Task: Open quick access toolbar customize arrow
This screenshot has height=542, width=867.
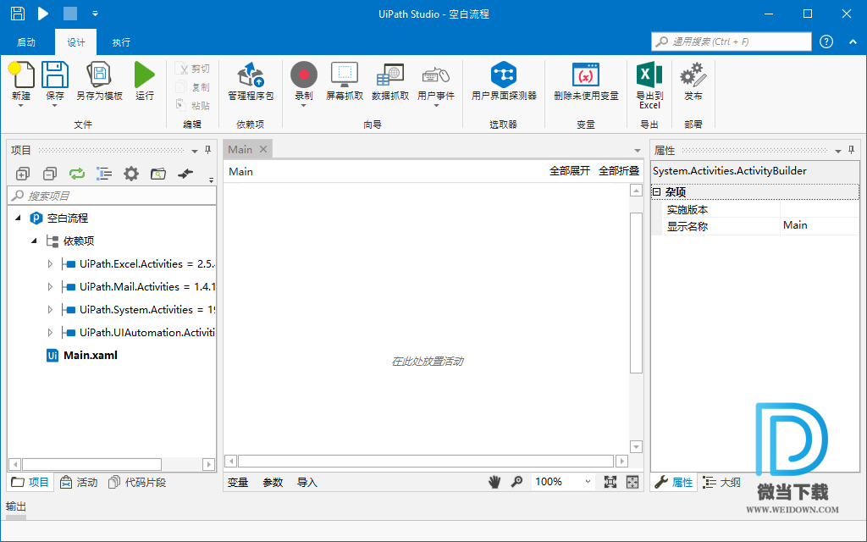Action: 95,14
